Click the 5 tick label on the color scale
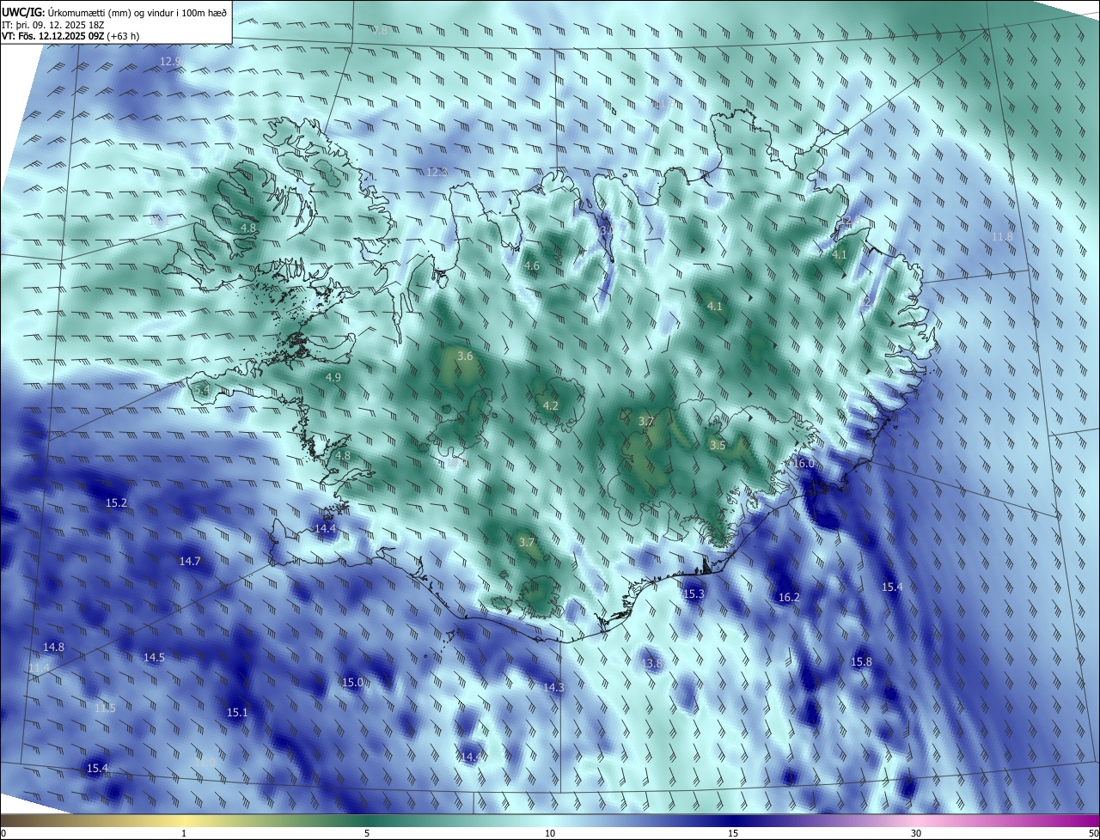1100x840 pixels. point(367,833)
